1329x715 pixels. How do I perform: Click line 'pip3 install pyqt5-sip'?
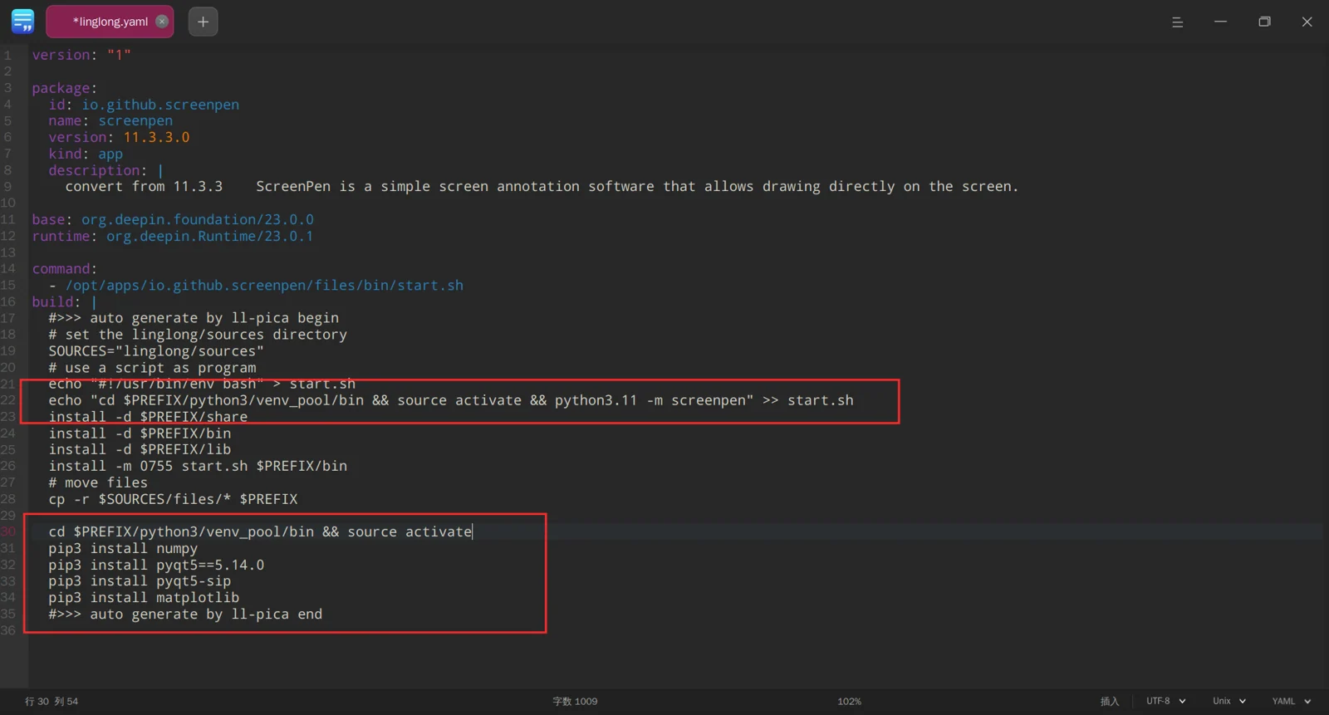[x=140, y=580]
